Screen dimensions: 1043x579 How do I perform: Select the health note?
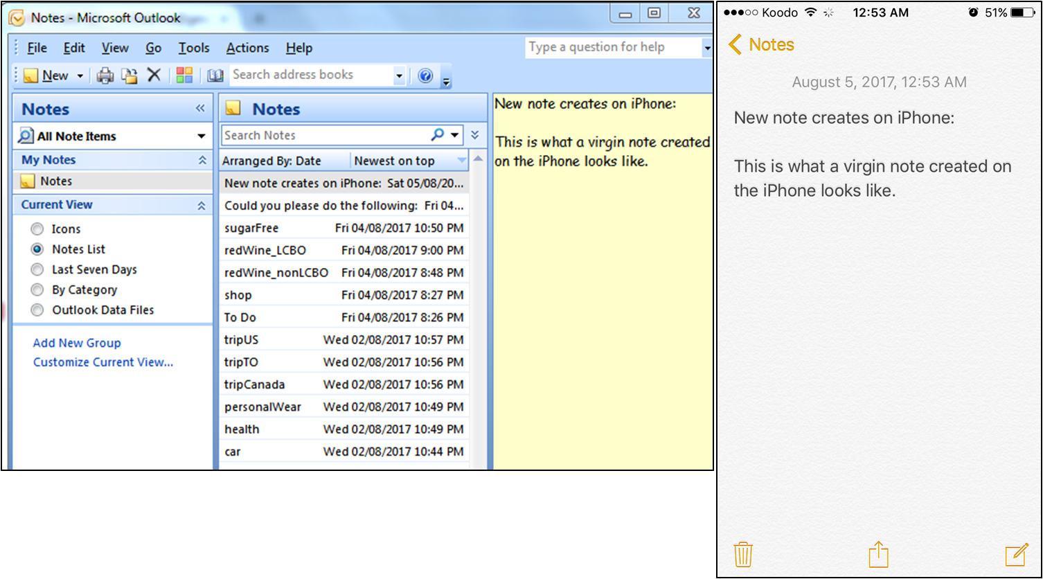pyautogui.click(x=344, y=429)
